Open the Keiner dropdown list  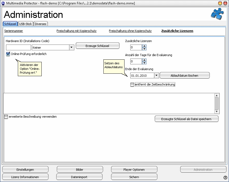[x=71, y=48]
